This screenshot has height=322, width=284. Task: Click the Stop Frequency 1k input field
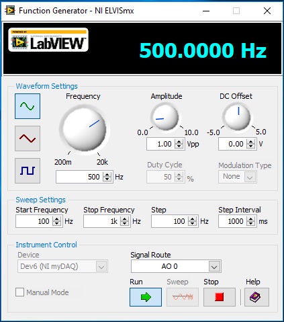pyautogui.click(x=102, y=221)
